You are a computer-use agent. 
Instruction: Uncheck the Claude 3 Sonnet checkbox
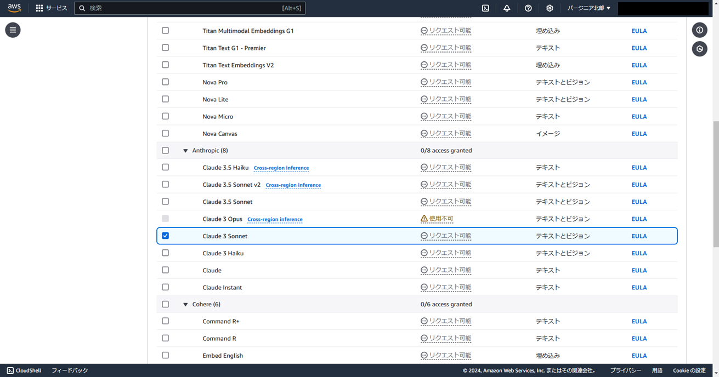click(x=165, y=236)
